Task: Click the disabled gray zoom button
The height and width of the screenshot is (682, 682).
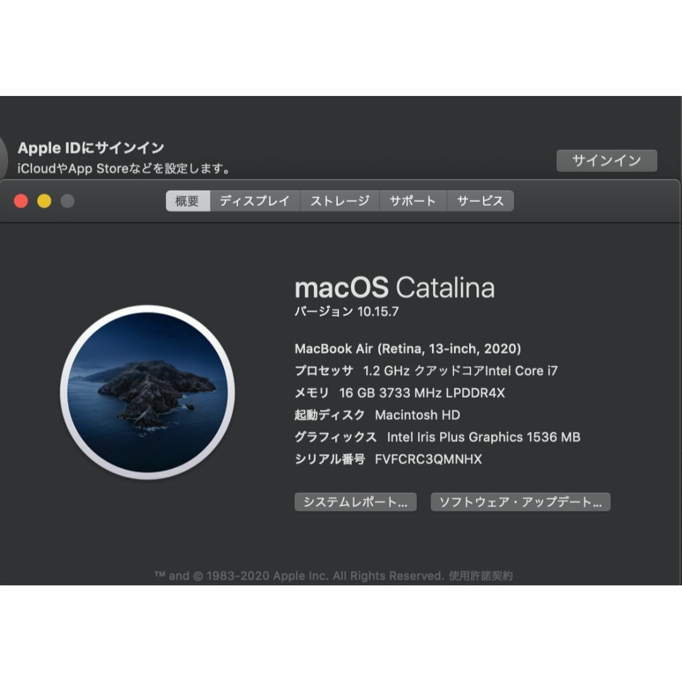Action: pyautogui.click(x=68, y=201)
